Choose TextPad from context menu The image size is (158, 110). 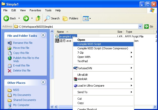coord(103,61)
